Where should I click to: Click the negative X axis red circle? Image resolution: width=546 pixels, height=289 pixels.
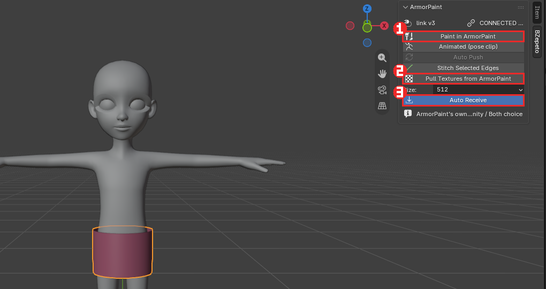pyautogui.click(x=350, y=26)
